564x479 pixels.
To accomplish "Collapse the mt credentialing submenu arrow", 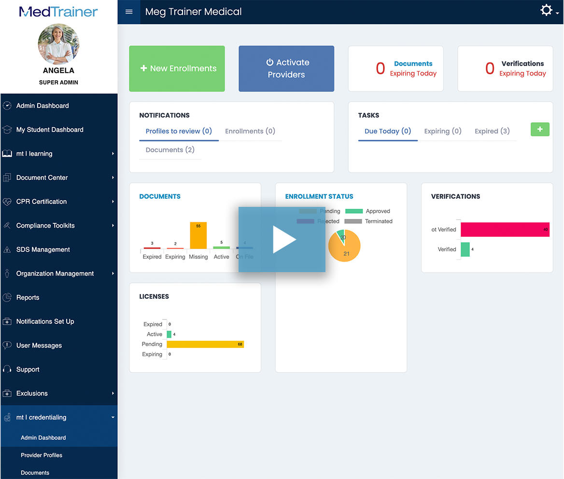I will tap(113, 418).
